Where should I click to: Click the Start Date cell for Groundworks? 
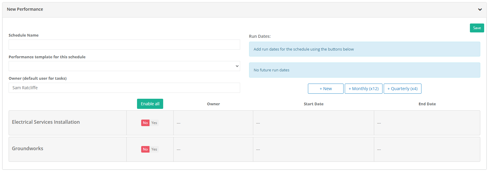[313, 149]
